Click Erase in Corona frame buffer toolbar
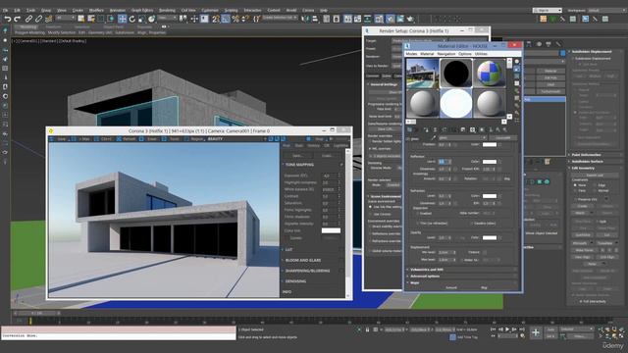The height and width of the screenshot is (353, 628). pos(148,139)
